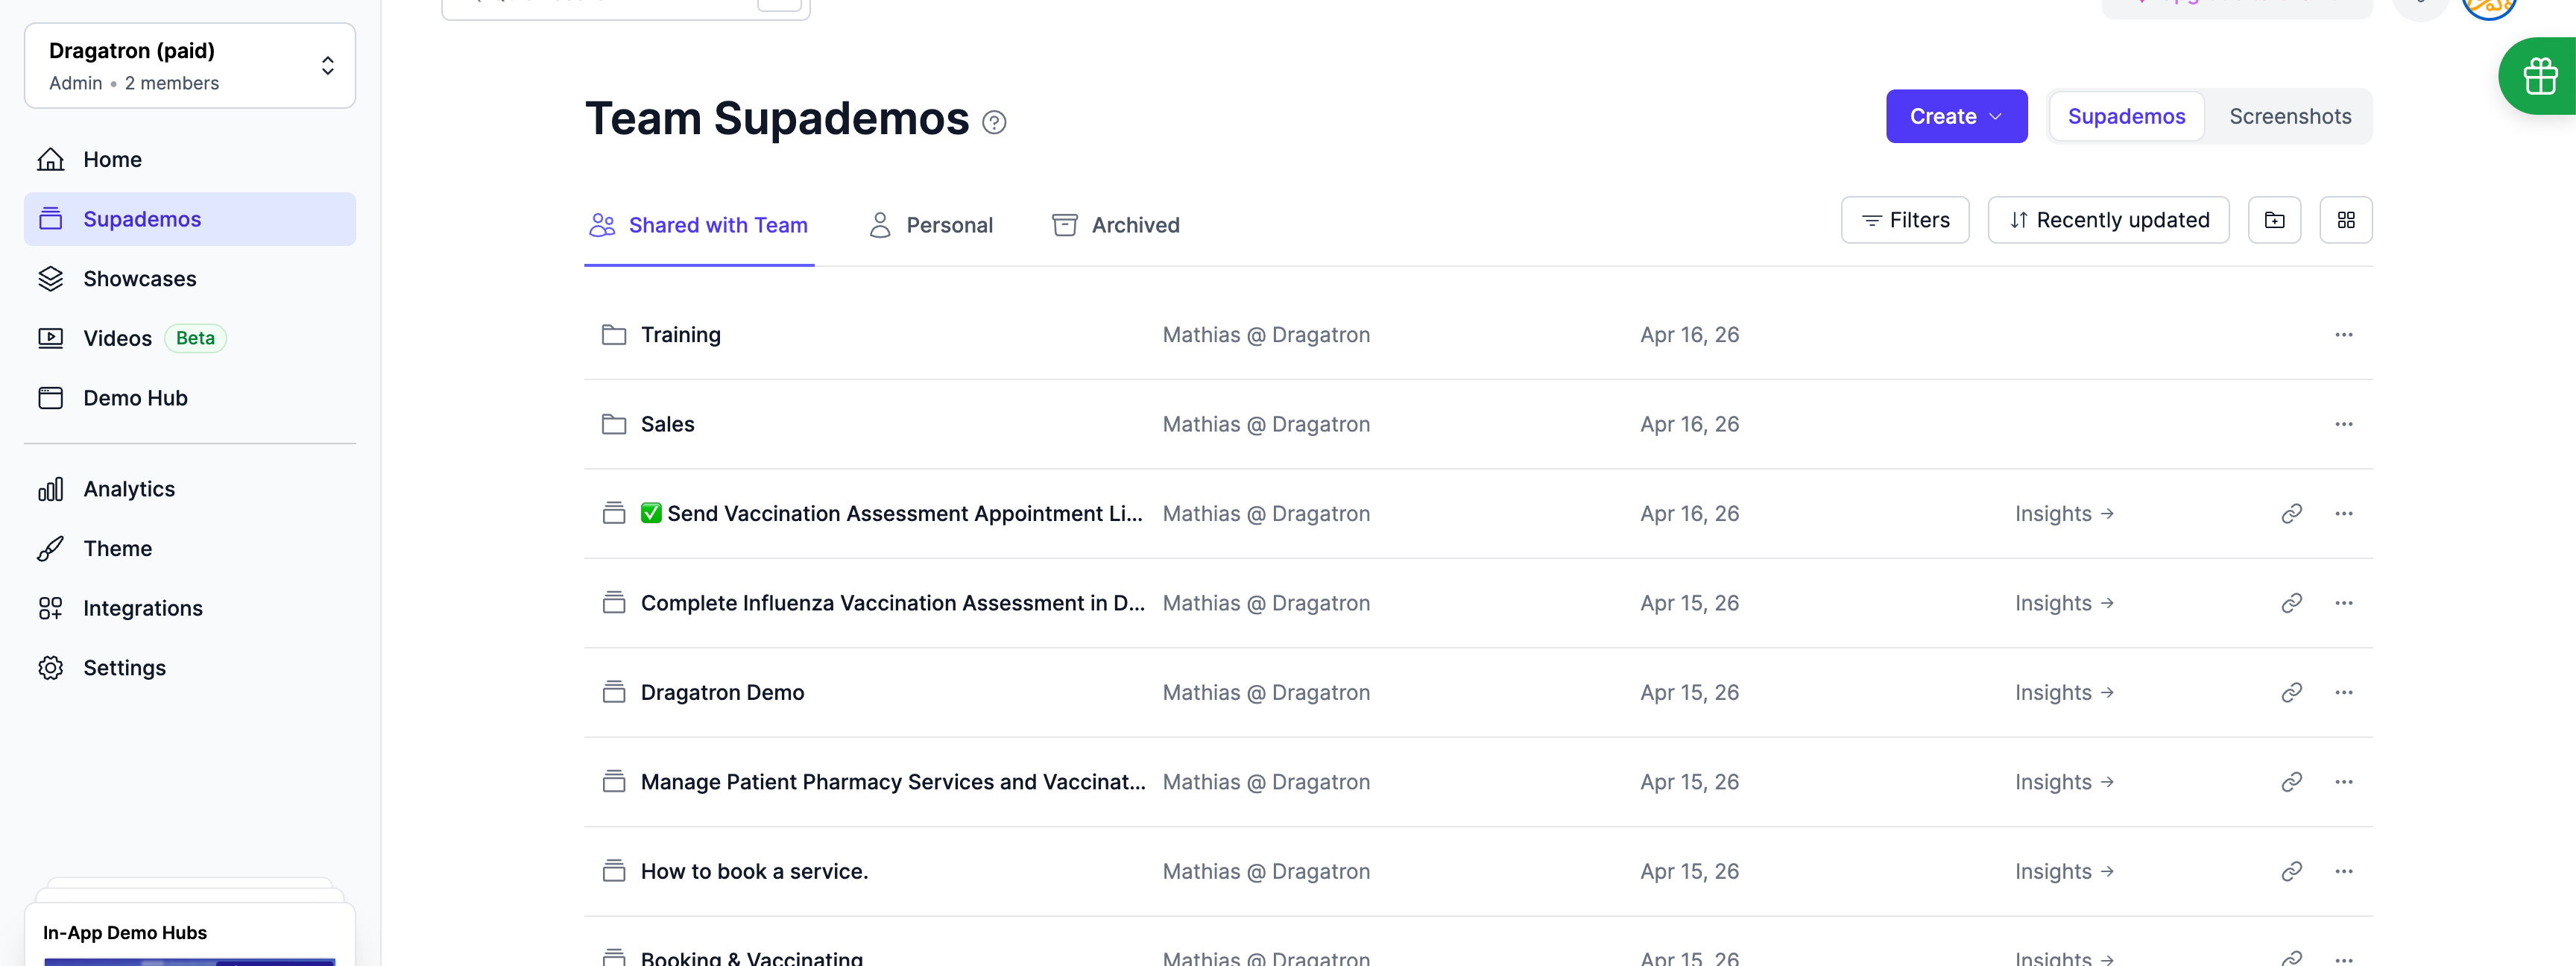Copy link icon for Dragatron Demo

click(2291, 692)
